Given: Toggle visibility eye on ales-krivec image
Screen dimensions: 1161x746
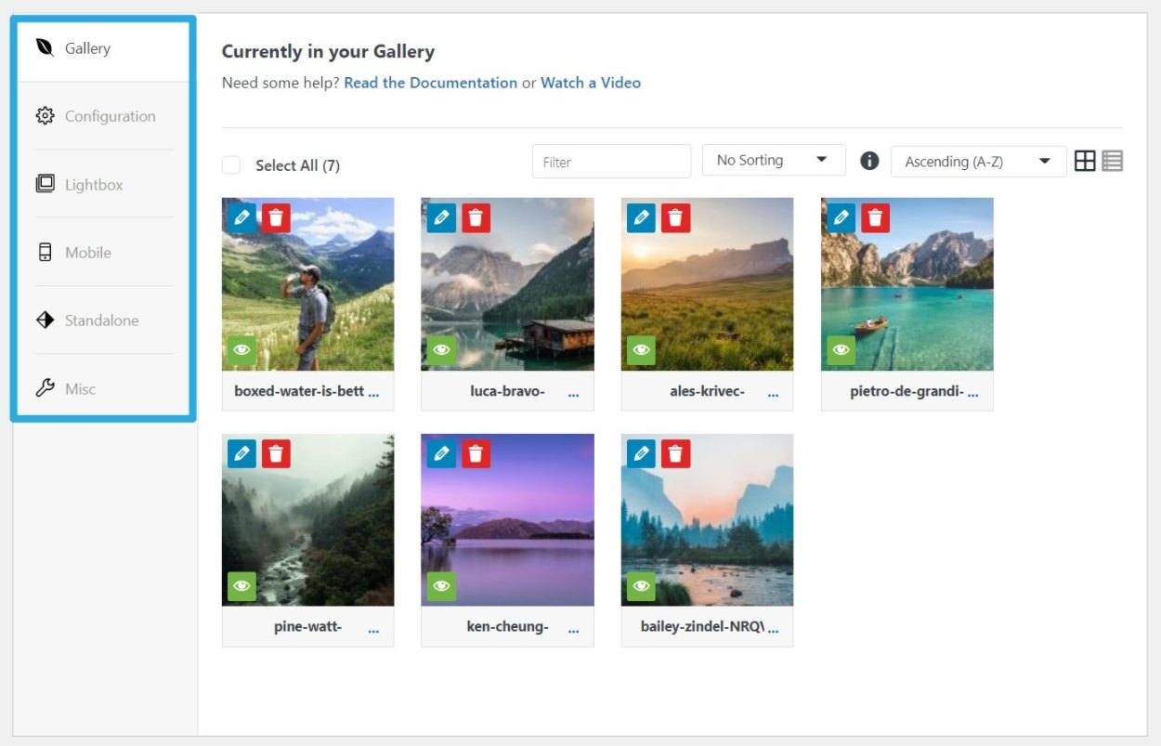Looking at the screenshot, I should [641, 350].
